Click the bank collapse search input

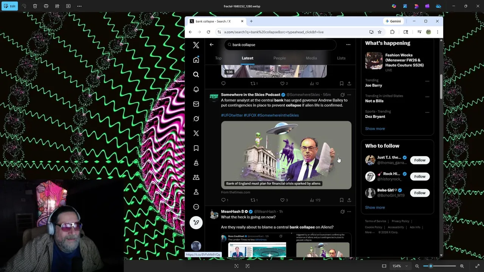[x=280, y=45]
